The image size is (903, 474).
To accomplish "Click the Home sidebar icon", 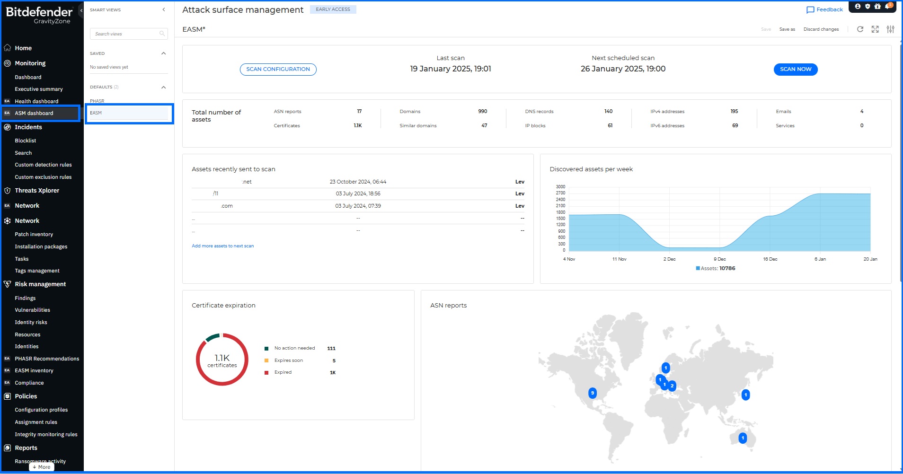I will pyautogui.click(x=7, y=48).
